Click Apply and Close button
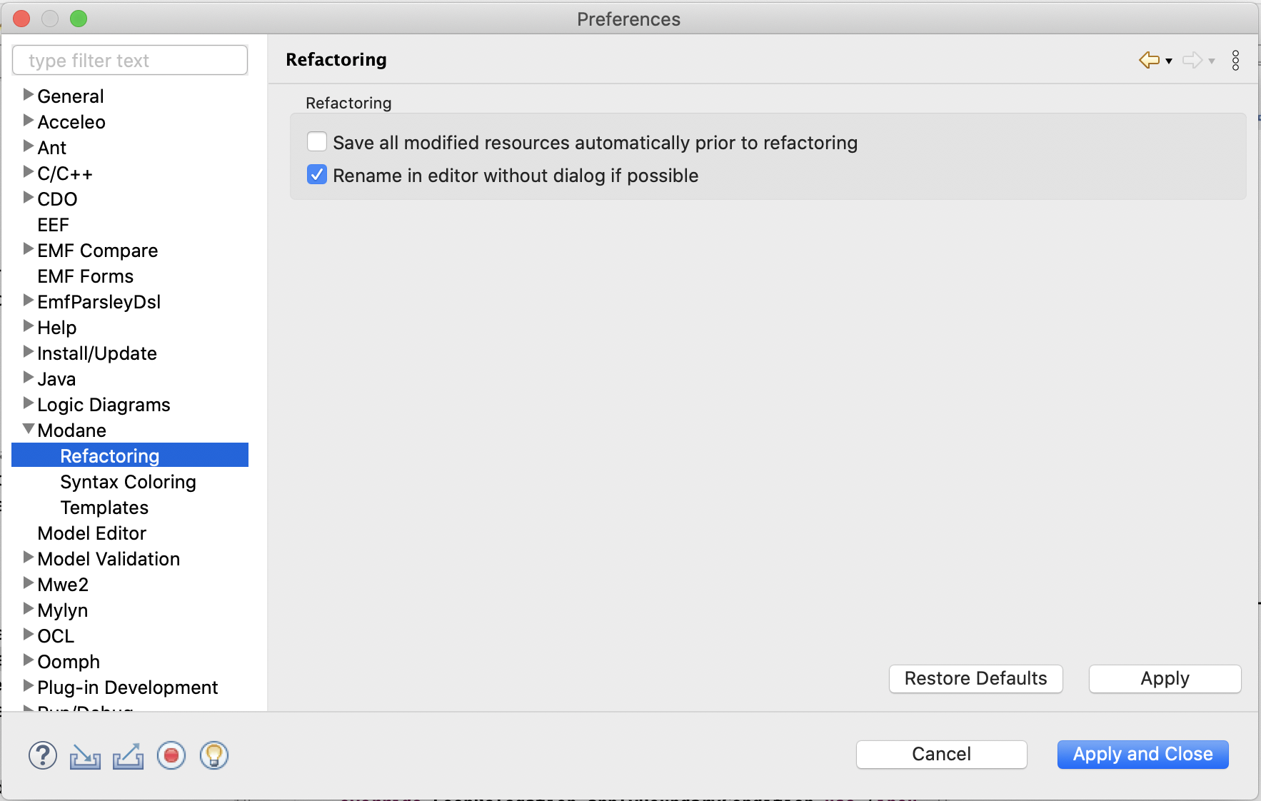 pyautogui.click(x=1142, y=754)
